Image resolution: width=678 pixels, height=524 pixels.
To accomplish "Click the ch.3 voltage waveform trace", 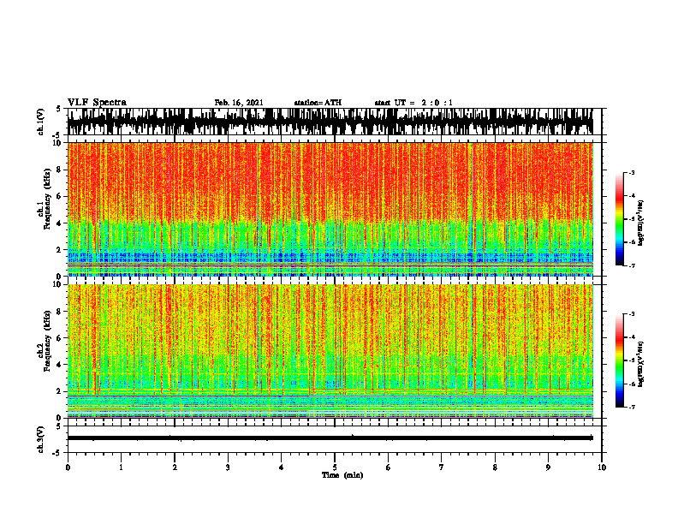I will (x=330, y=438).
